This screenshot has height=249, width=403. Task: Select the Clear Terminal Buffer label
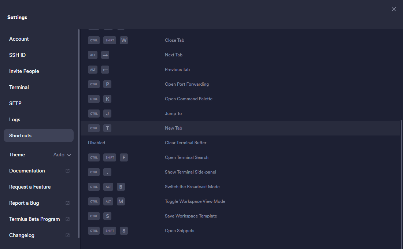[x=186, y=143]
